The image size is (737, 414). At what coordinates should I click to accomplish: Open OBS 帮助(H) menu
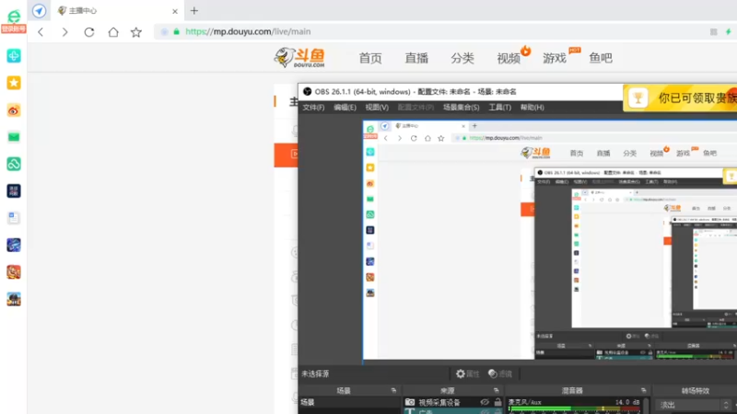tap(532, 108)
